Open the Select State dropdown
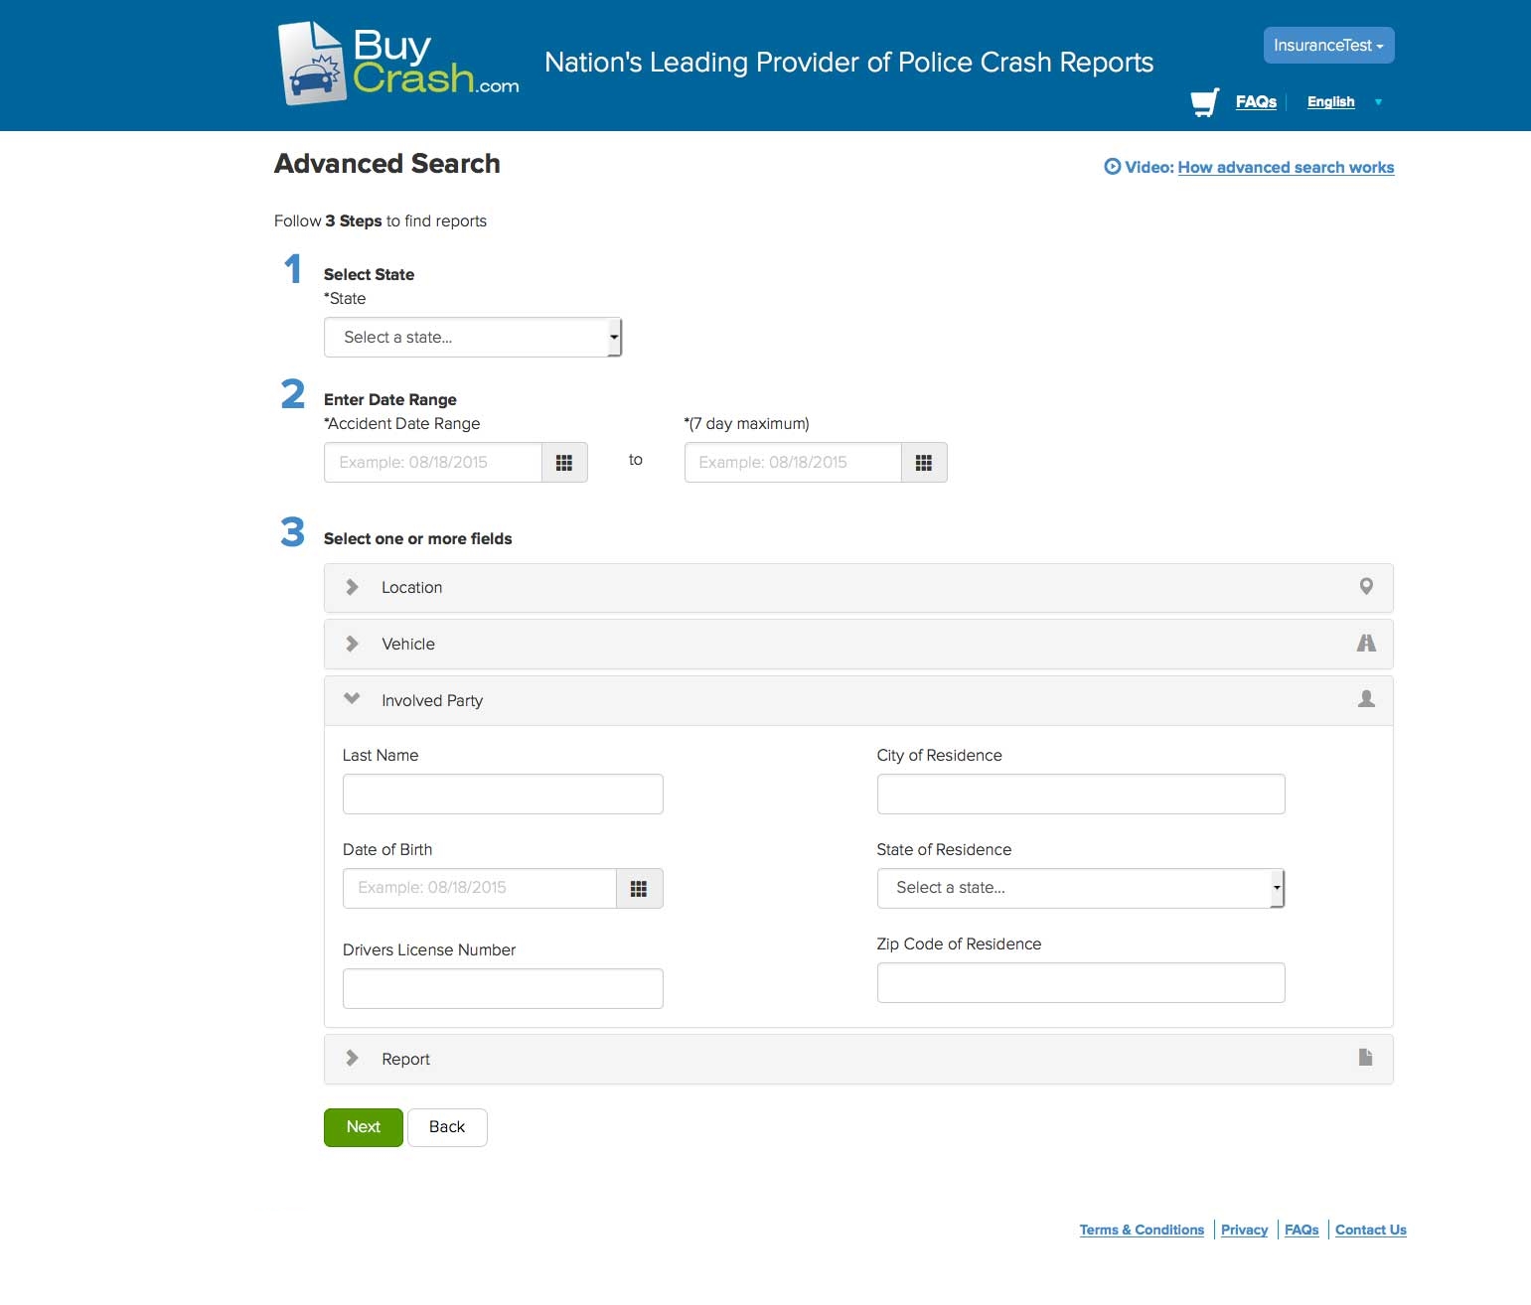 (x=472, y=338)
